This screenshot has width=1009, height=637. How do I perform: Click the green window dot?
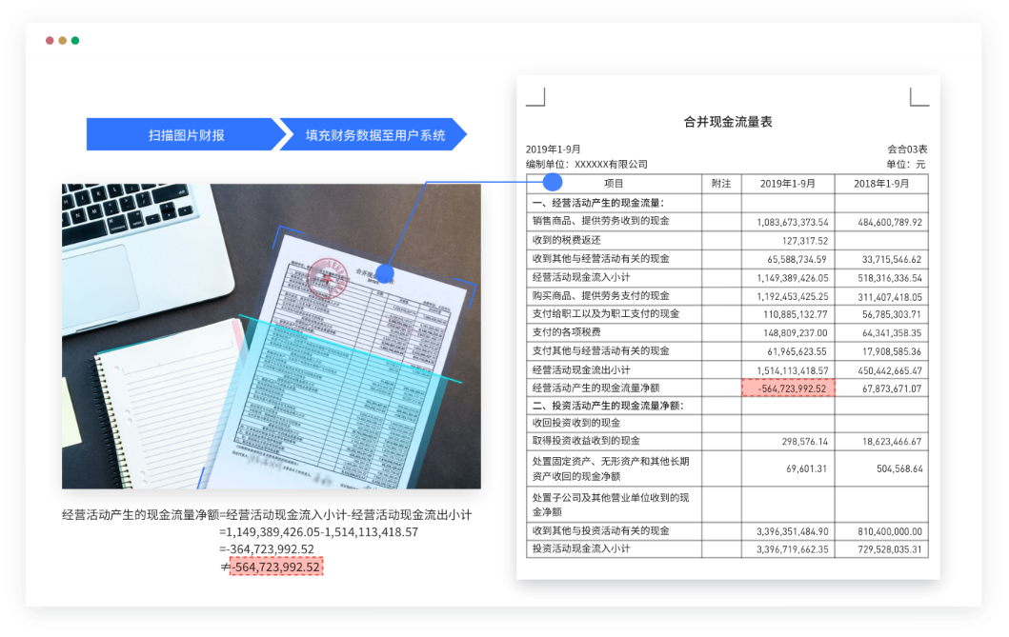tap(74, 41)
